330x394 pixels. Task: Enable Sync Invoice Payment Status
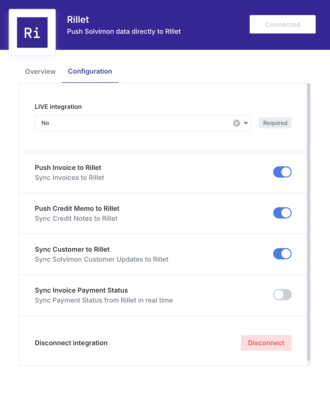tap(282, 295)
